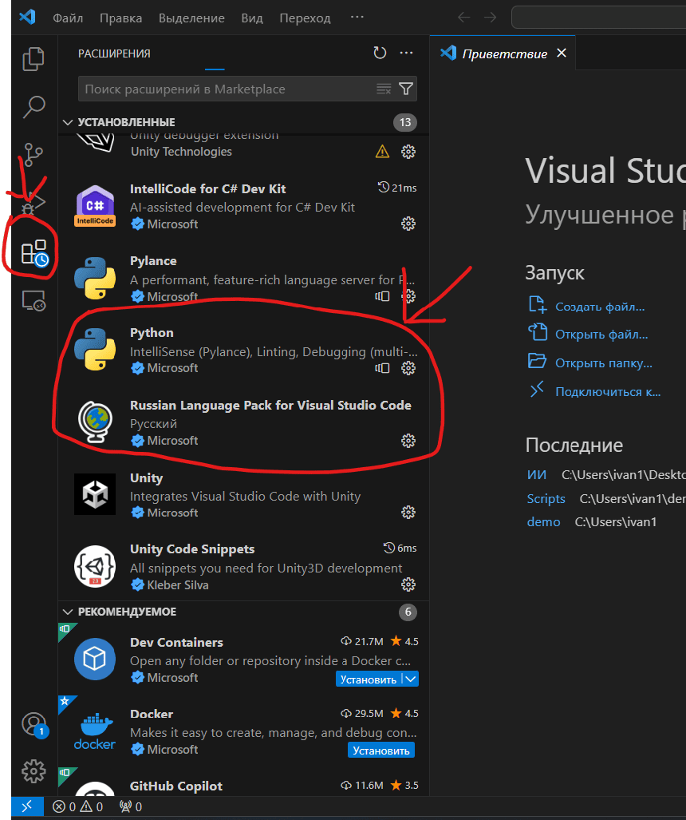Viewport: 686px width, 820px height.
Task: Clear extensions search results icon
Action: [384, 89]
